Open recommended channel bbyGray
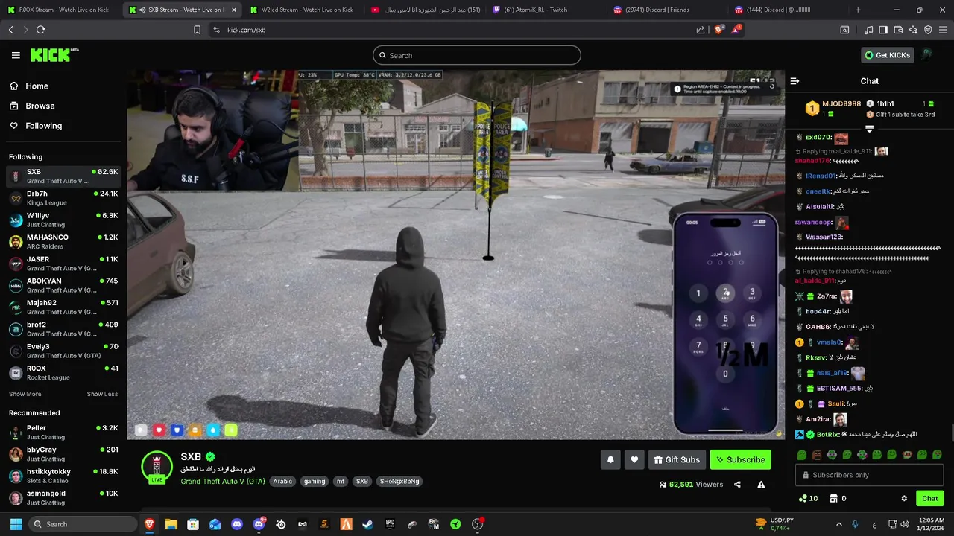 pos(63,454)
